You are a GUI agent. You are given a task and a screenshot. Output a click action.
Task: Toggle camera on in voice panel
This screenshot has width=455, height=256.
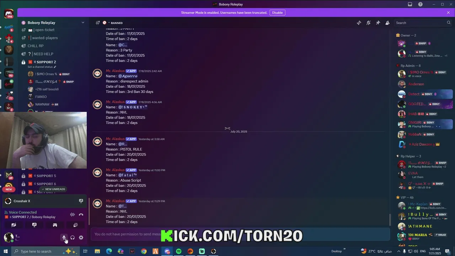click(x=14, y=225)
